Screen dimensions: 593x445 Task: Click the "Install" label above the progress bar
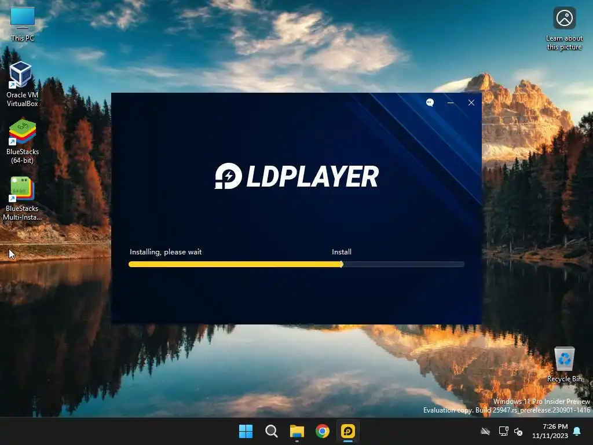(342, 252)
